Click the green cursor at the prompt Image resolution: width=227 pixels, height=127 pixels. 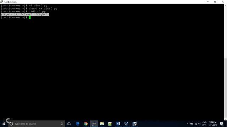(x=30, y=17)
